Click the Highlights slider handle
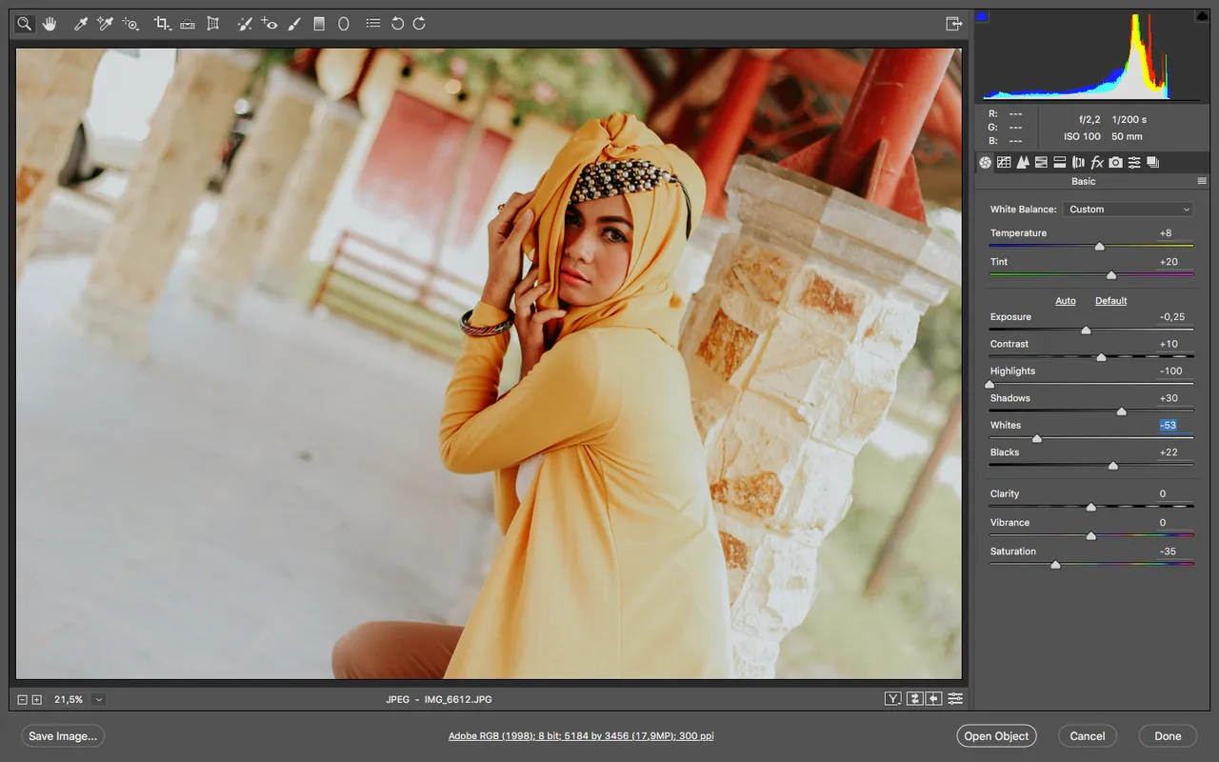The image size is (1219, 762). click(989, 385)
